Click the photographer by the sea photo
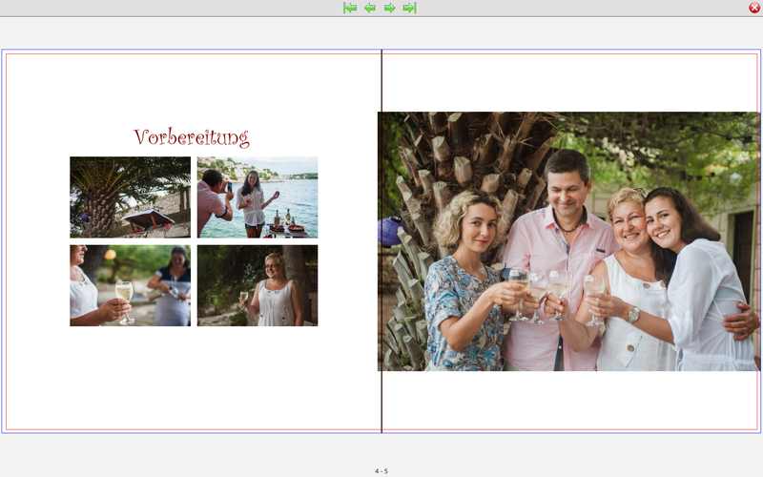763x477 pixels. pyautogui.click(x=258, y=197)
